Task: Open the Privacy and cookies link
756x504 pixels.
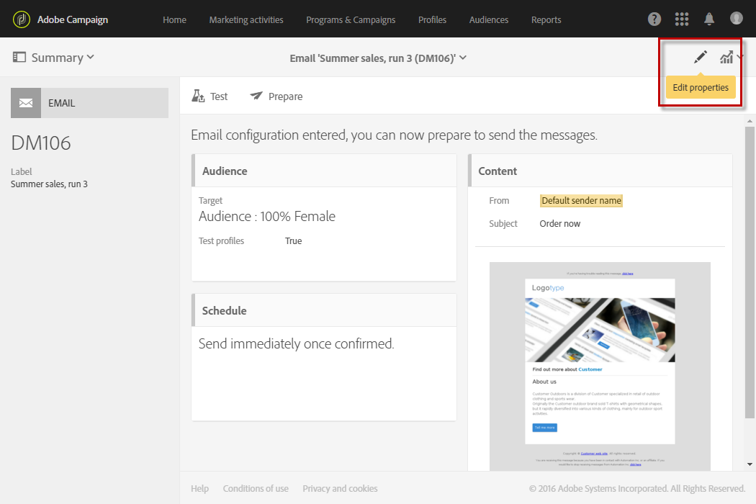Action: pyautogui.click(x=340, y=489)
